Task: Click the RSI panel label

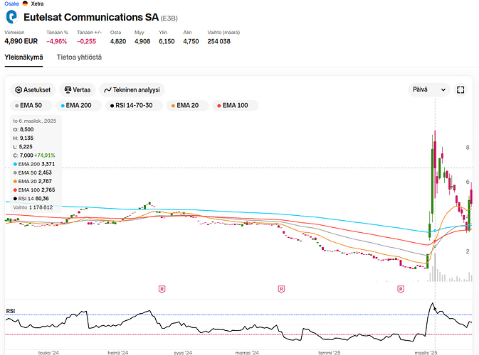Action: pyautogui.click(x=11, y=311)
